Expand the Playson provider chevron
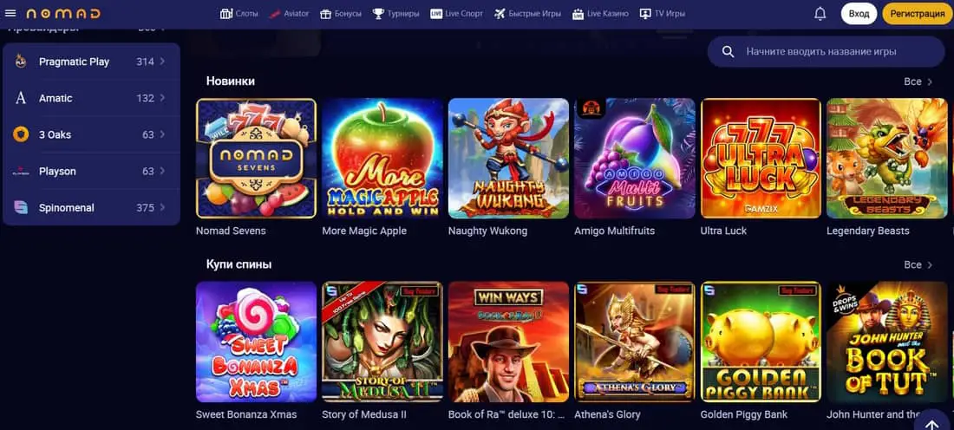This screenshot has width=954, height=430. click(162, 171)
